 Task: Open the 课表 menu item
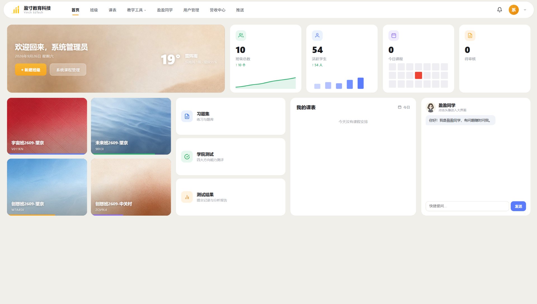click(112, 10)
